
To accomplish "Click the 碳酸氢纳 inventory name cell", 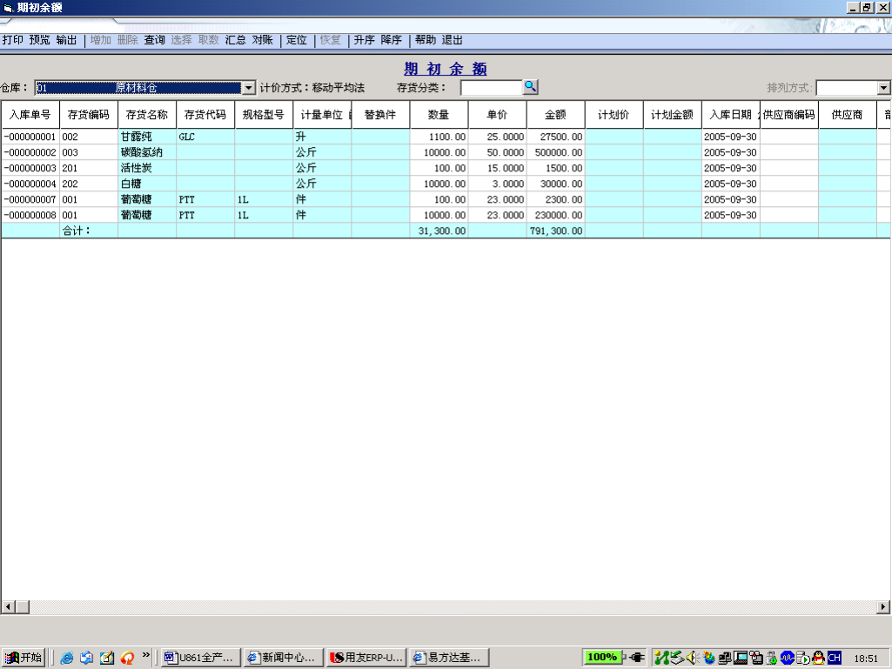I will coord(147,152).
